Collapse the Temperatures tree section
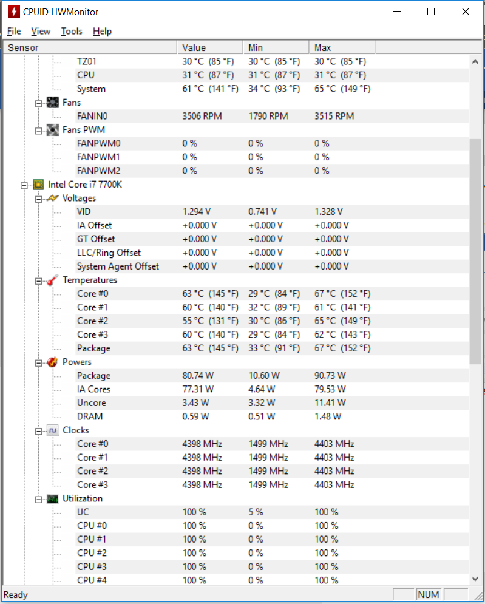This screenshot has height=604, width=485. pyautogui.click(x=38, y=281)
